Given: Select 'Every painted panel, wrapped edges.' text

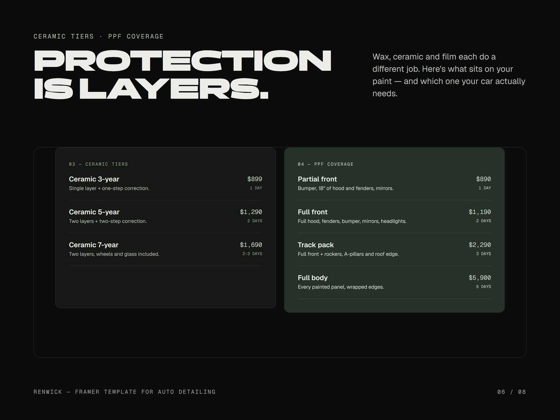Looking at the screenshot, I should click(341, 287).
